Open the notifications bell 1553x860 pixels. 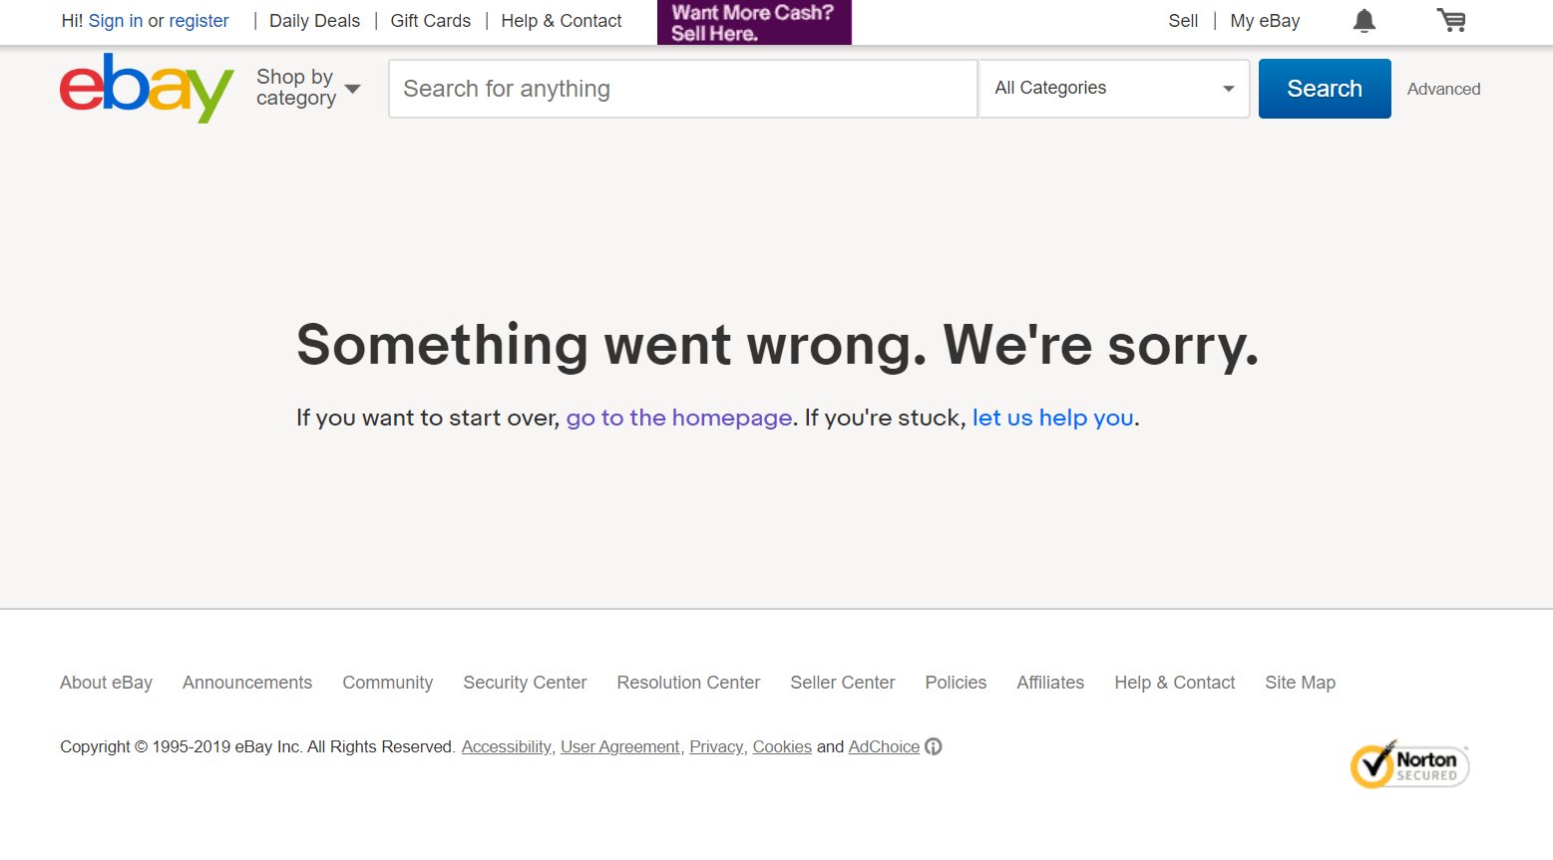point(1363,20)
